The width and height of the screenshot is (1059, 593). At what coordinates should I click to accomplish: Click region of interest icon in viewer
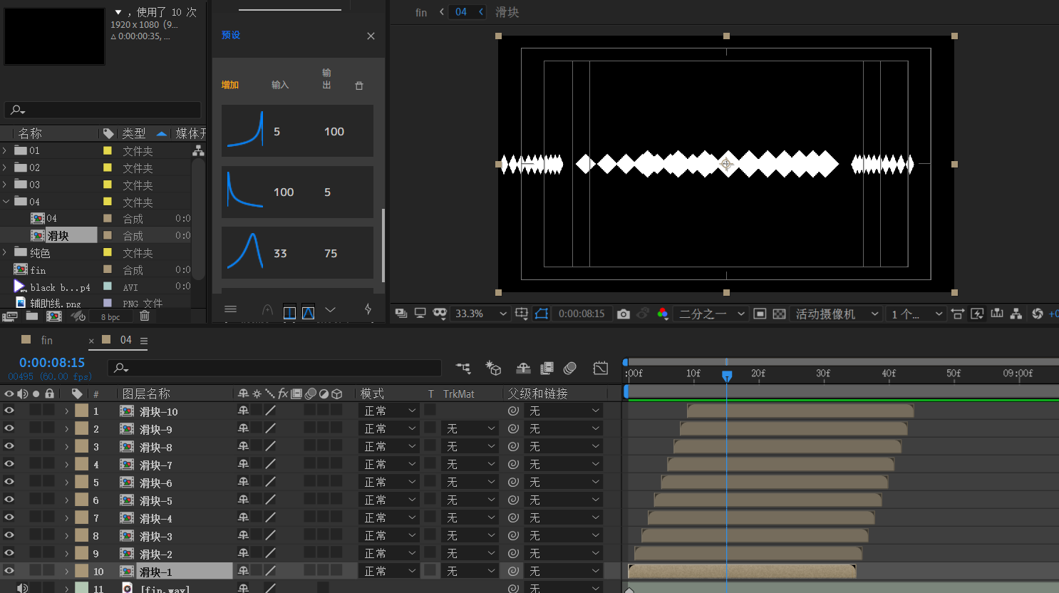click(760, 314)
